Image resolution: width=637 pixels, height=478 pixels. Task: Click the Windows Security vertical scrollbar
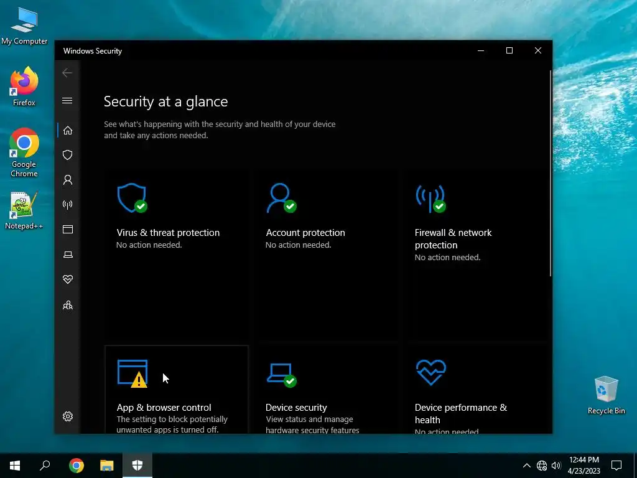click(551, 174)
